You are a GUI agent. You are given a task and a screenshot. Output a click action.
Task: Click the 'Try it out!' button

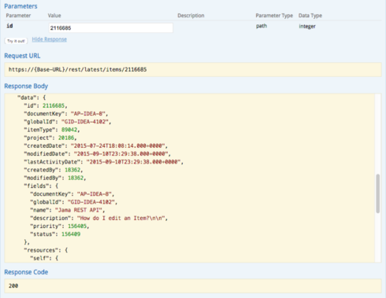[16, 41]
